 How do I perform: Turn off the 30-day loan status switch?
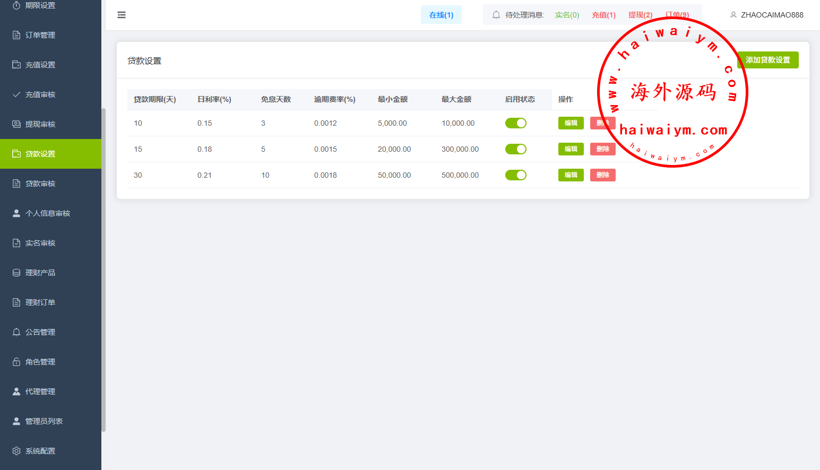point(515,175)
